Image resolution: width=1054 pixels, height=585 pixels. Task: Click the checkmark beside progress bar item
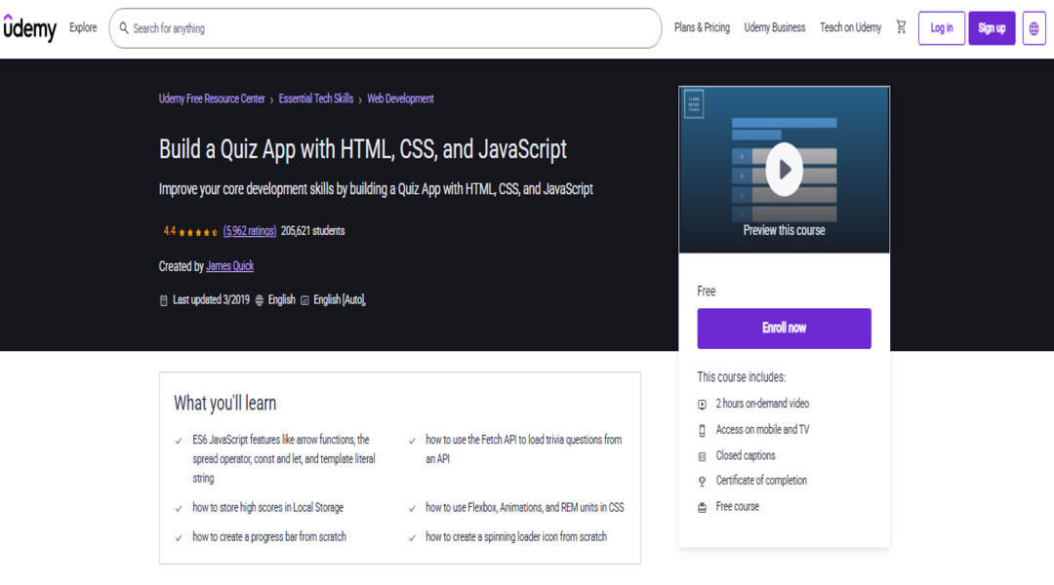pos(179,538)
